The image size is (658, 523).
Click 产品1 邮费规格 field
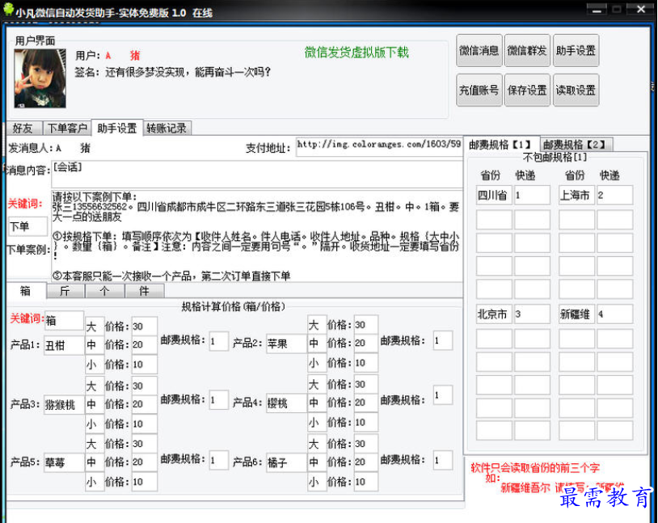coord(218,341)
